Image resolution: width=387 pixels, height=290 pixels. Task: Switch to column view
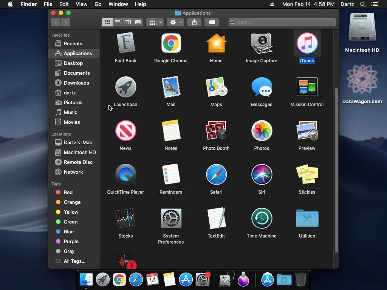click(x=128, y=22)
